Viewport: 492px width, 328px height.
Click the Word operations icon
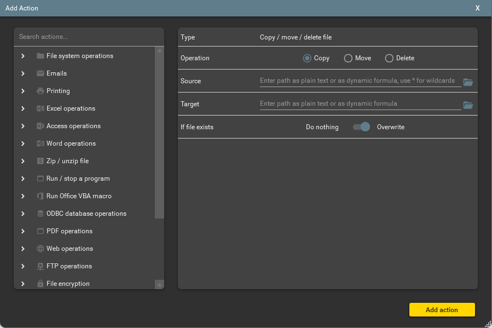pos(40,143)
